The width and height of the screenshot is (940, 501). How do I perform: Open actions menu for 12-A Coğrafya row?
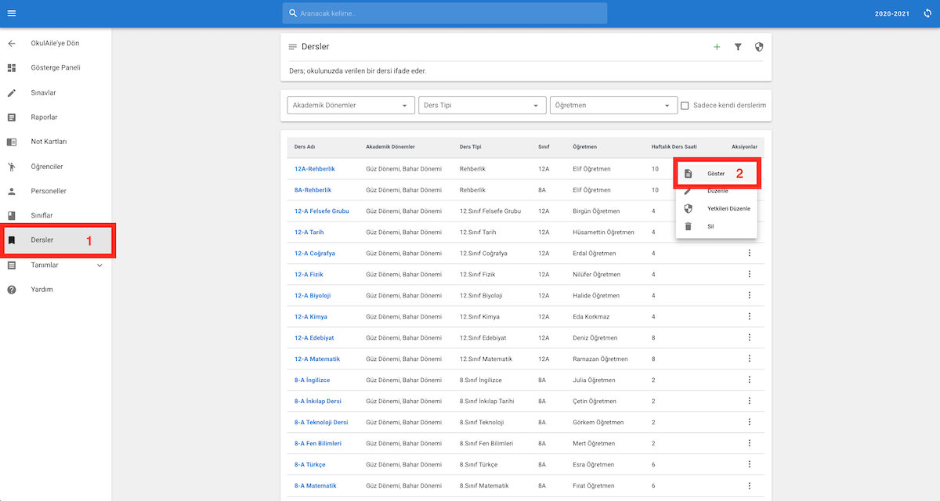click(750, 253)
